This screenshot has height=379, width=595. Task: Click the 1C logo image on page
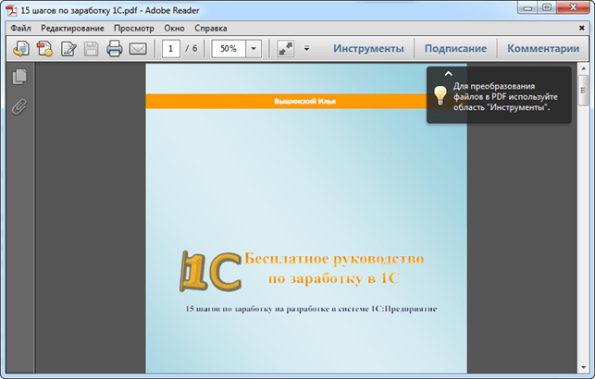click(210, 271)
